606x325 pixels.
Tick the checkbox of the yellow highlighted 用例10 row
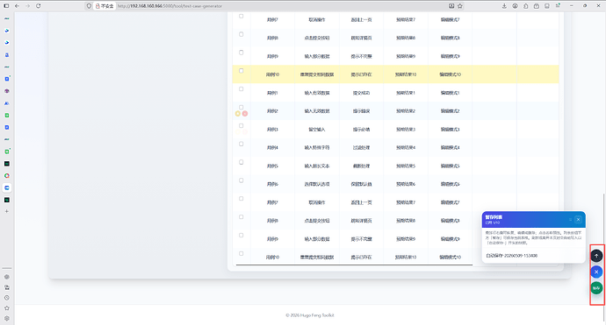point(242,71)
